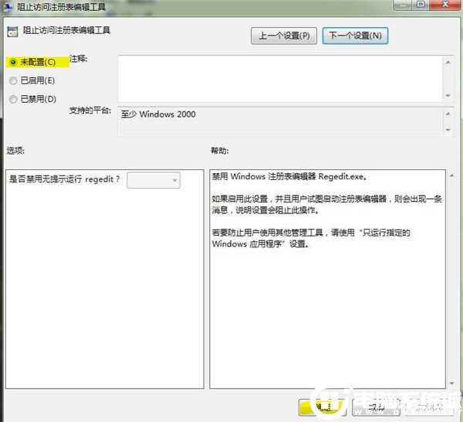Click the policy setting icon beside title
The image size is (463, 422).
tap(12, 32)
